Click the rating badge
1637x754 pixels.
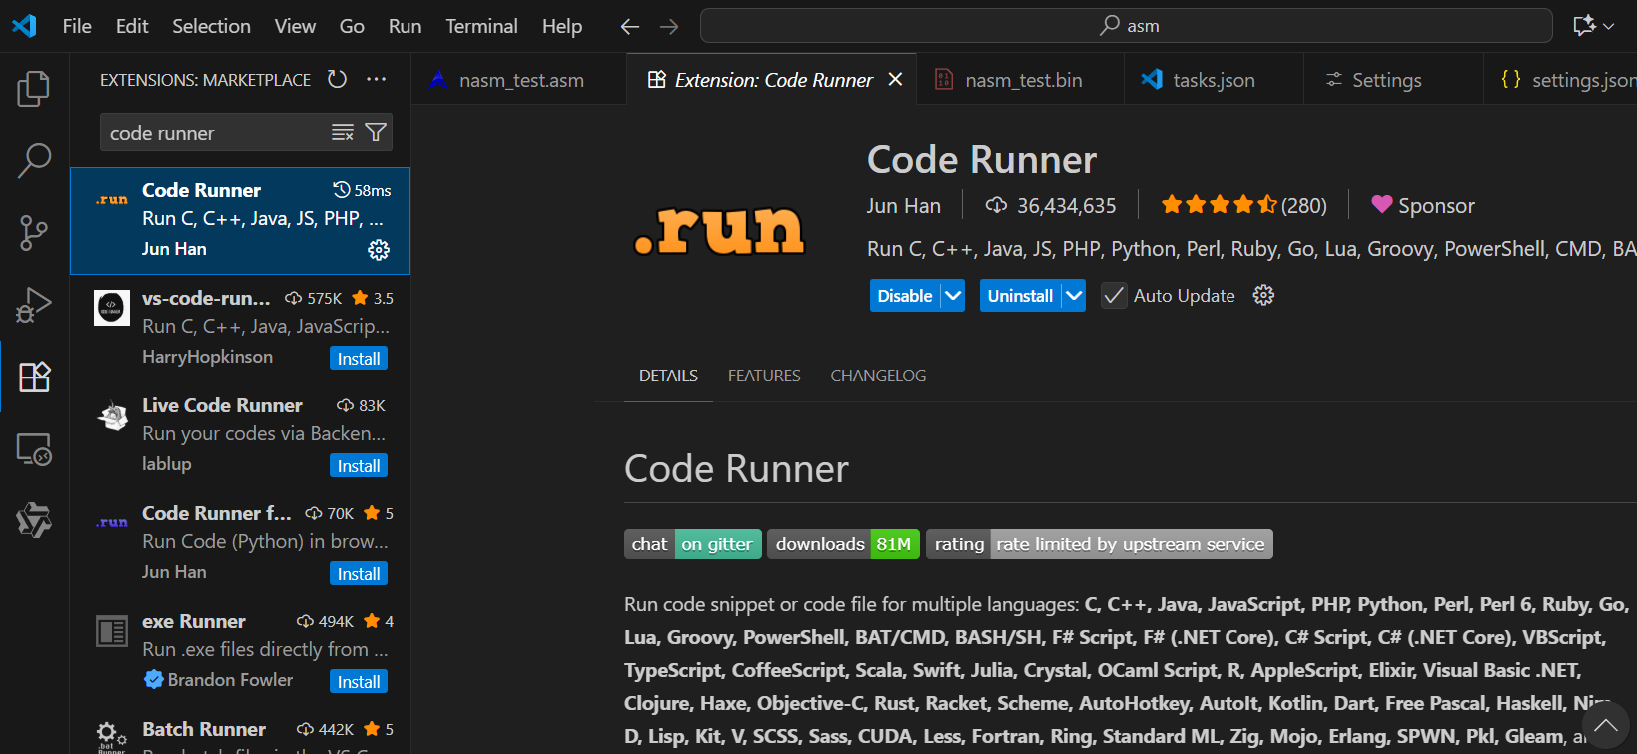click(1100, 544)
